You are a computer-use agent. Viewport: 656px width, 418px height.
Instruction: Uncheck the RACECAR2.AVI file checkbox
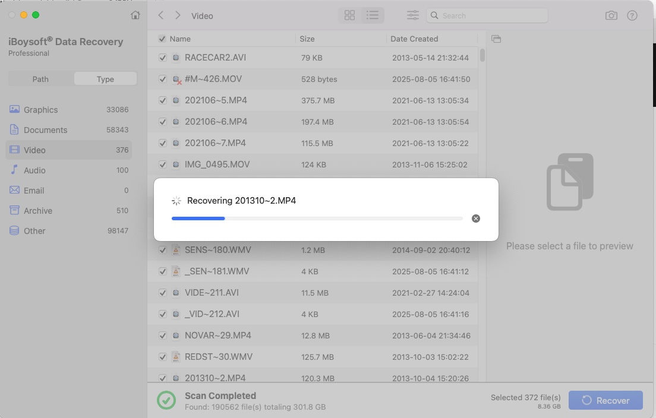[x=163, y=58]
